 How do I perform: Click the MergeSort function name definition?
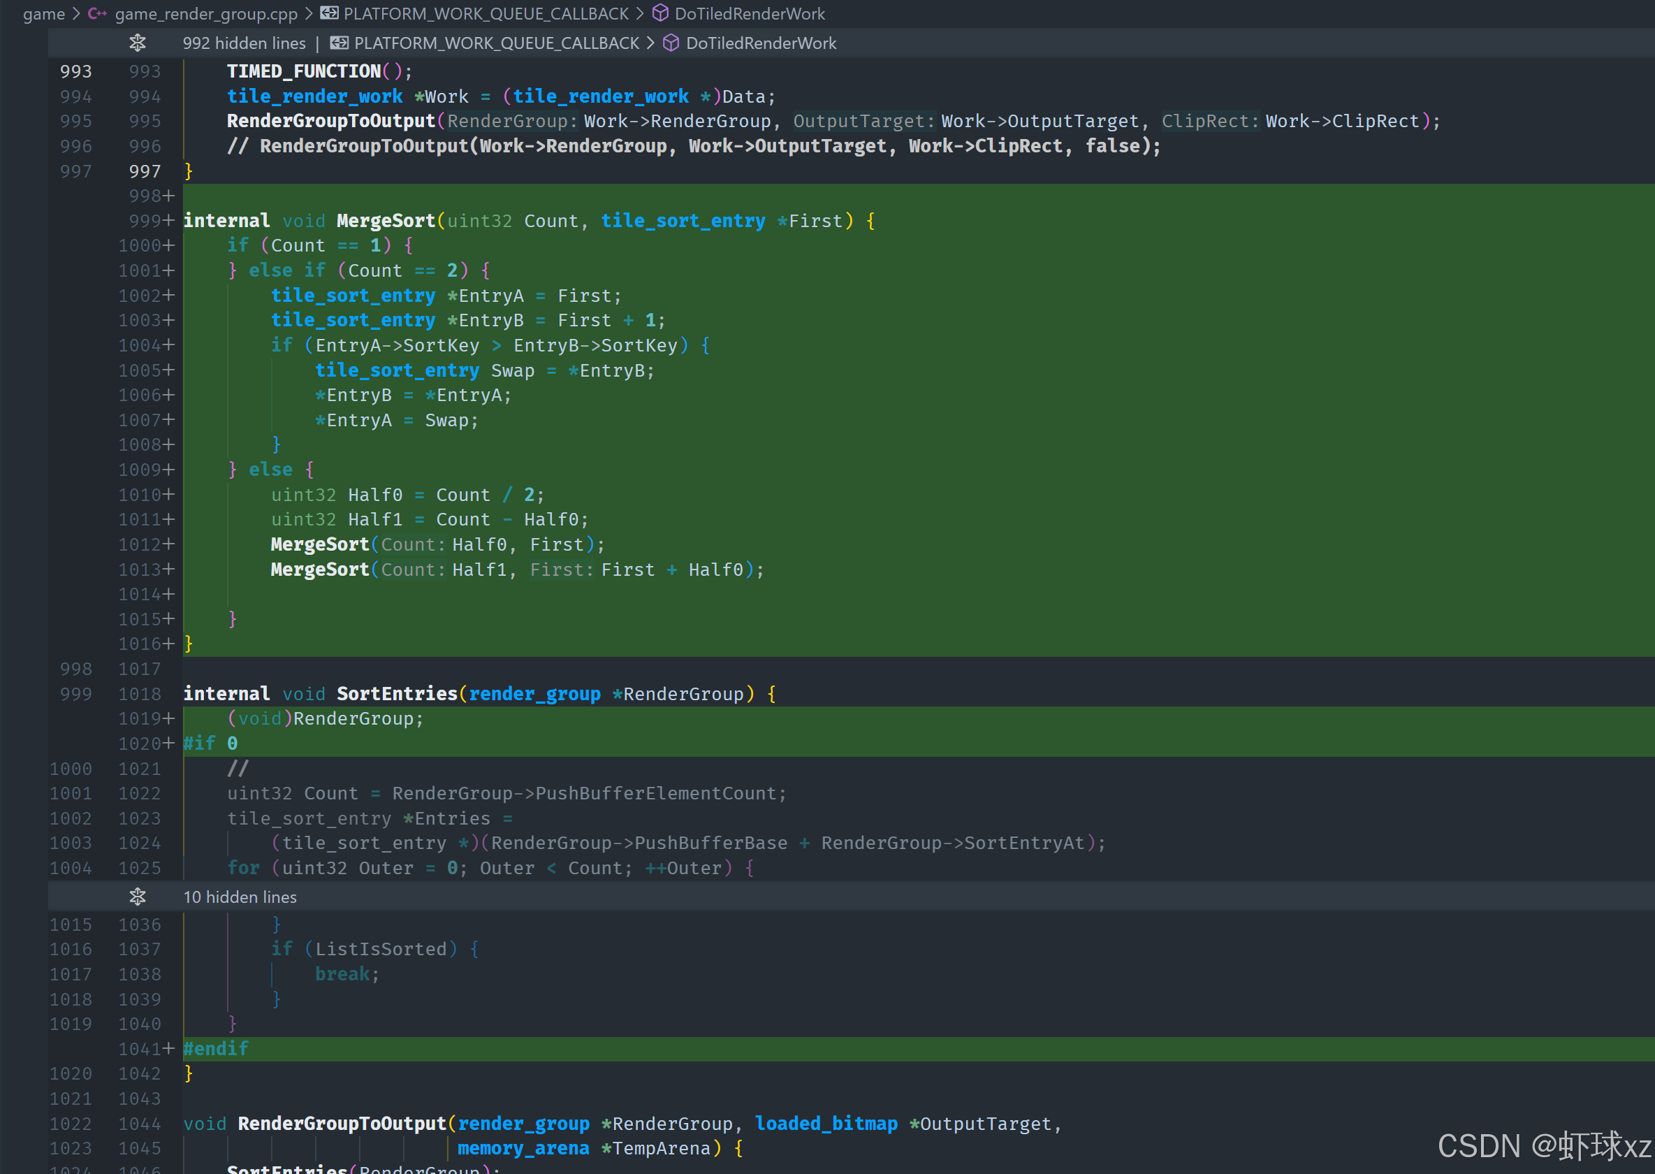point(386,221)
